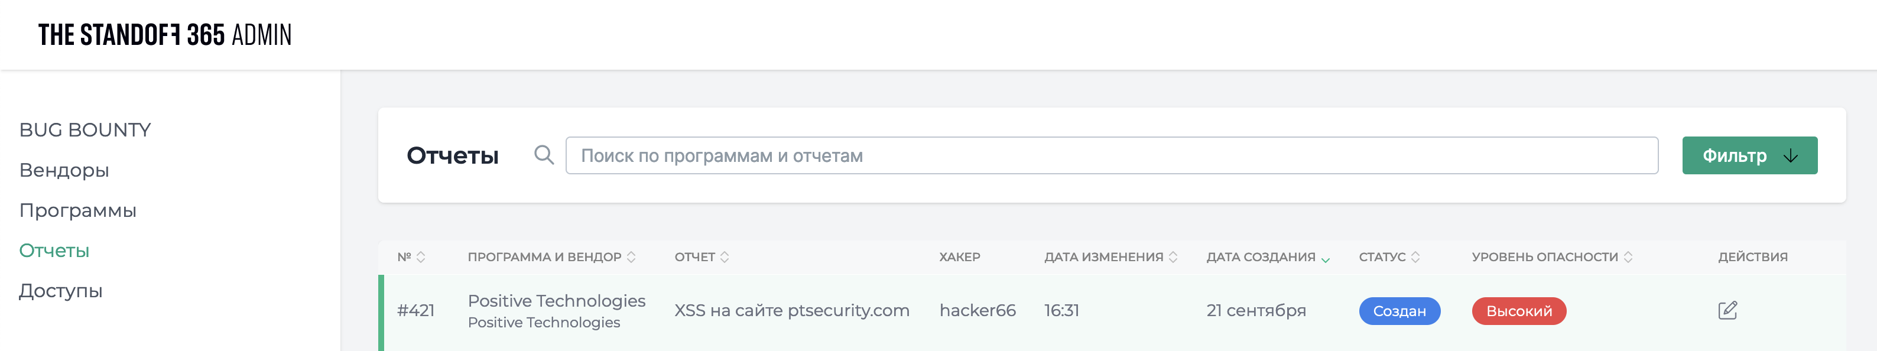The image size is (1877, 351).
Task: Select Отчеты in the sidebar
Action: coord(54,251)
